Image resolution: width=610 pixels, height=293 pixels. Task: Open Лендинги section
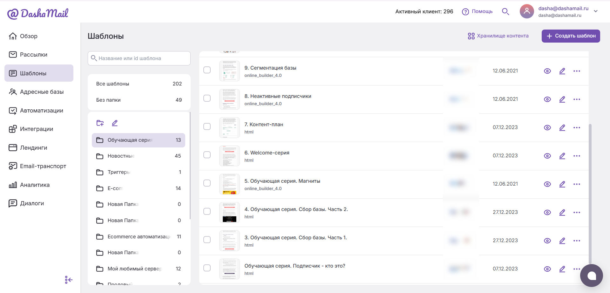(39, 148)
